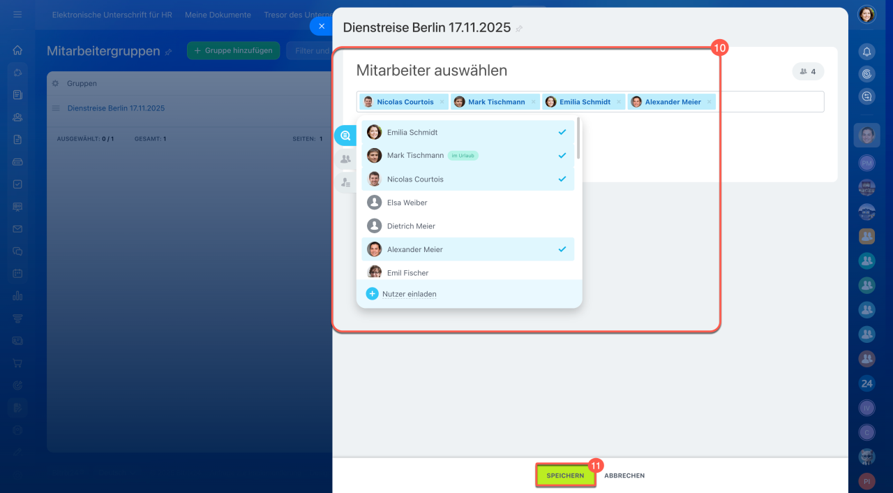This screenshot has width=893, height=493.
Task: Click the pencil icon next to Dienstreise Berlin title
Action: (519, 29)
